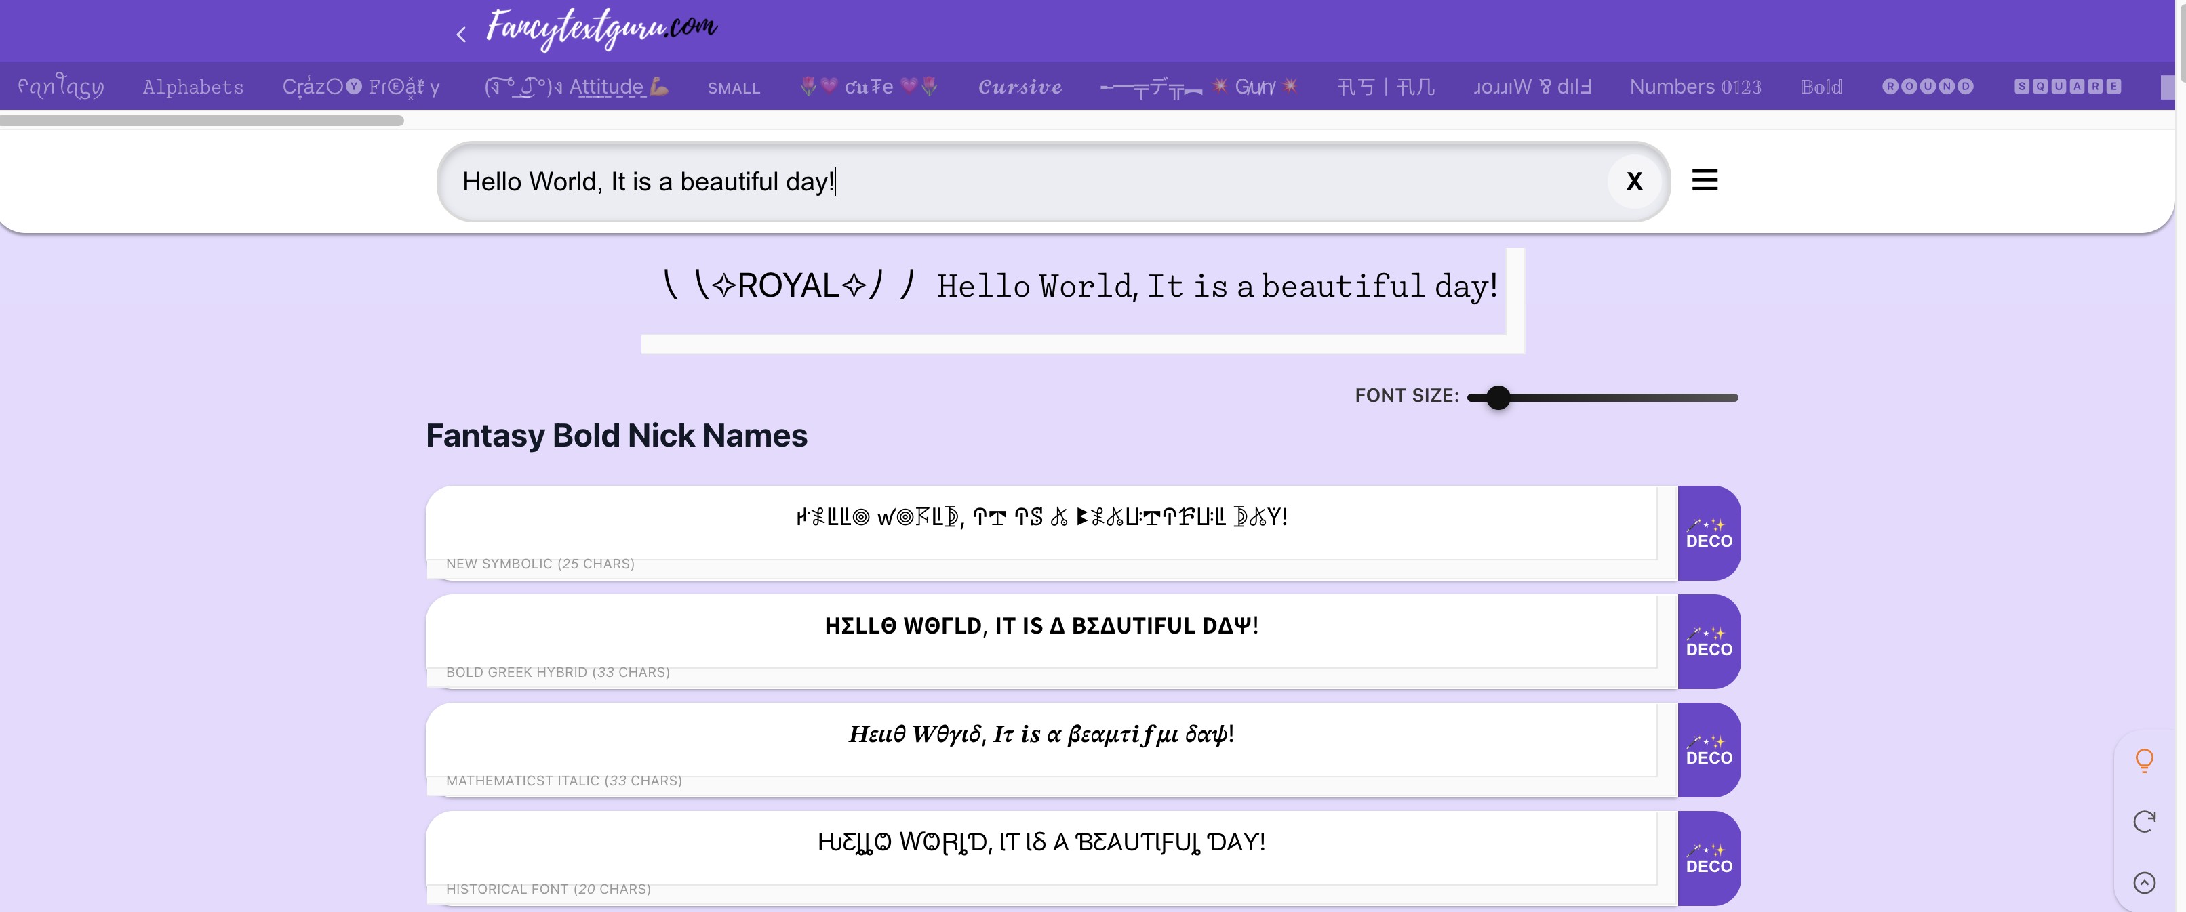2186x912 pixels.
Task: Clear the input with the X button
Action: [1634, 182]
